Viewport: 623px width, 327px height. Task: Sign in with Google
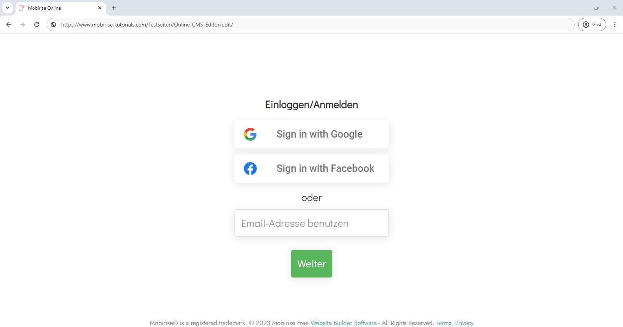[311, 134]
